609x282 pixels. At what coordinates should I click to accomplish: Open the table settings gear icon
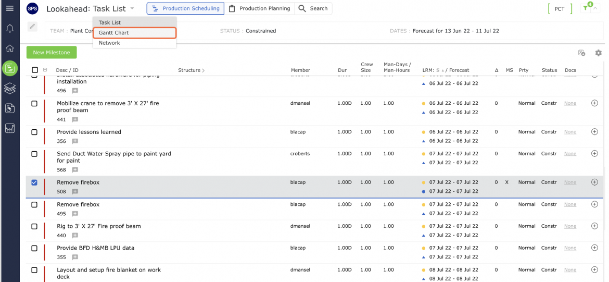tap(599, 53)
